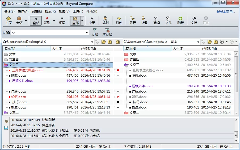Click not-equal icon on 正则表达式概述.docx row
Viewport: 240px width, 150px height.
click(x=118, y=70)
